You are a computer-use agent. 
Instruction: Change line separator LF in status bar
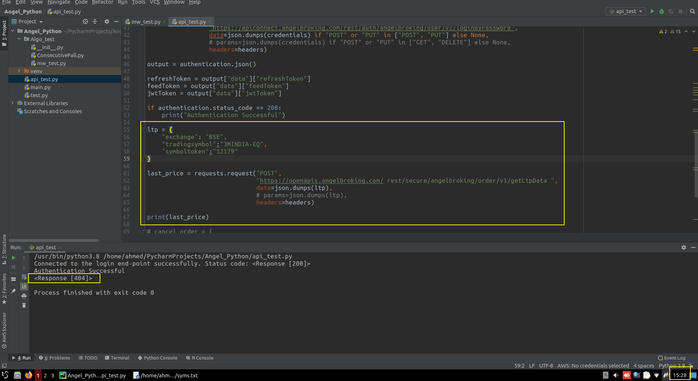[x=531, y=366]
